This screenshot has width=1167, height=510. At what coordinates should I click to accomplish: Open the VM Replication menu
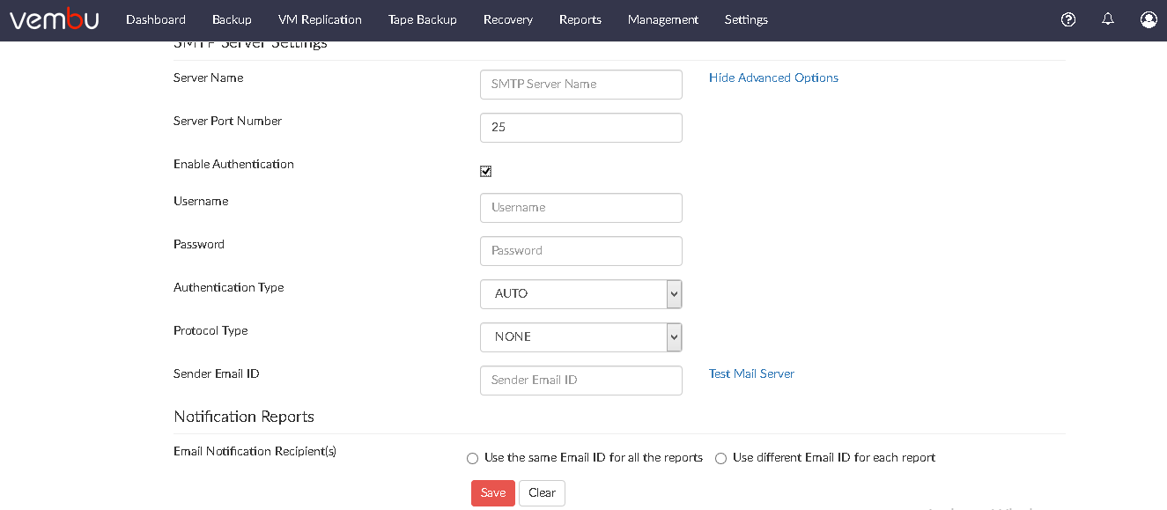320,19
